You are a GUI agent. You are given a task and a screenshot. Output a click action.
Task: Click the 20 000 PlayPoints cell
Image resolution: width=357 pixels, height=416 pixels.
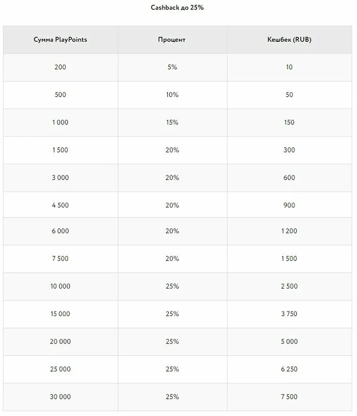coord(60,342)
